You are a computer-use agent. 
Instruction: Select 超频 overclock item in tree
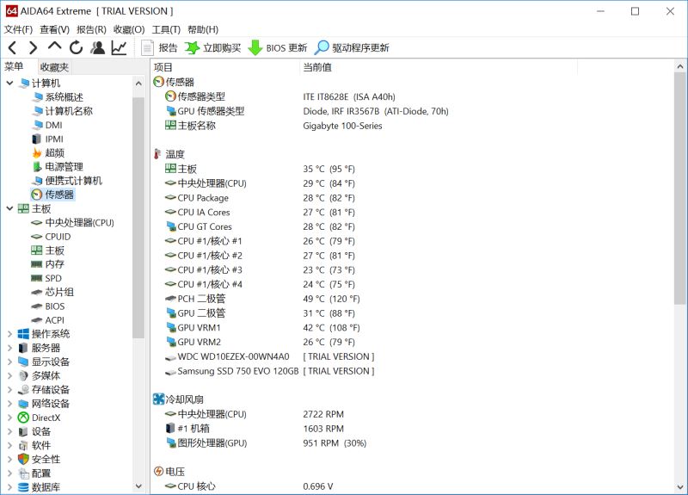point(54,152)
